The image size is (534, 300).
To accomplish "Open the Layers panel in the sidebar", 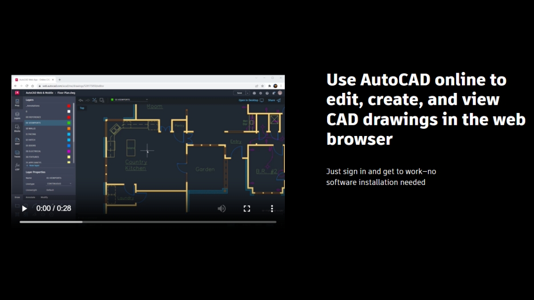I will click(17, 116).
